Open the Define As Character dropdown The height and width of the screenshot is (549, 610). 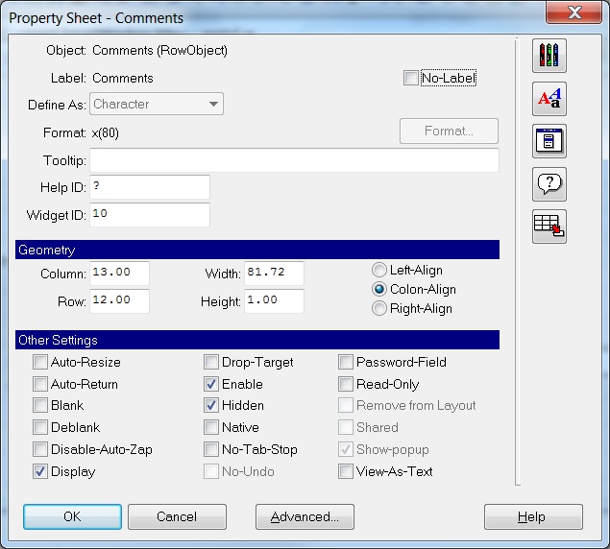[157, 104]
